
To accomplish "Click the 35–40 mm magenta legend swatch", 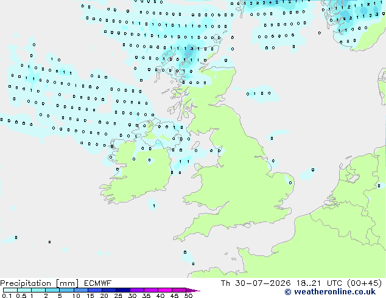I will pos(150,290).
